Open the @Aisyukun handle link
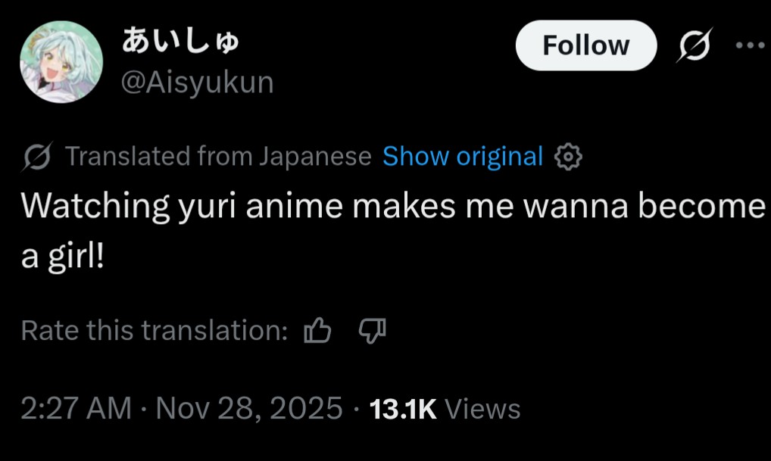This screenshot has width=771, height=461. point(198,82)
